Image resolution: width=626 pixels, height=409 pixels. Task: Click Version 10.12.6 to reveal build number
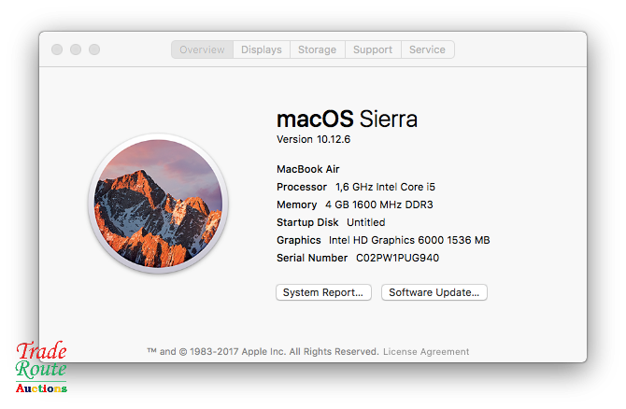tap(313, 139)
